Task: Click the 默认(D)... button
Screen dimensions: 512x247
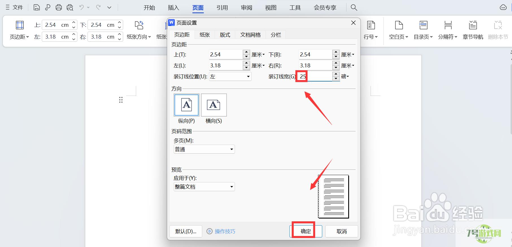Action: pyautogui.click(x=186, y=231)
